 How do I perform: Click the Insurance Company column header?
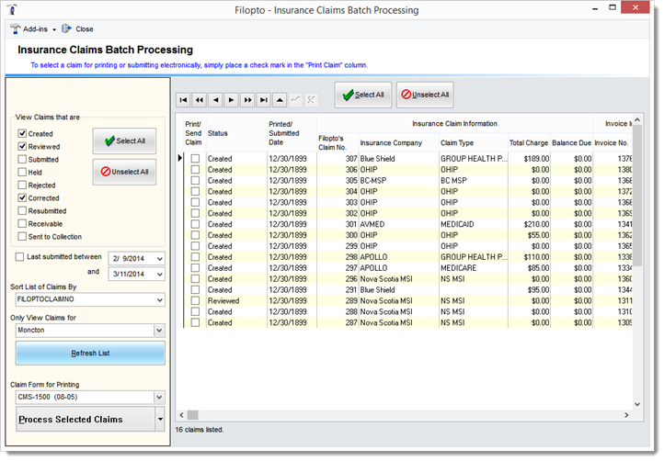coord(399,143)
